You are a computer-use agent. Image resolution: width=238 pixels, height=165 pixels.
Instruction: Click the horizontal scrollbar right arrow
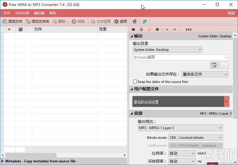pos(125,155)
